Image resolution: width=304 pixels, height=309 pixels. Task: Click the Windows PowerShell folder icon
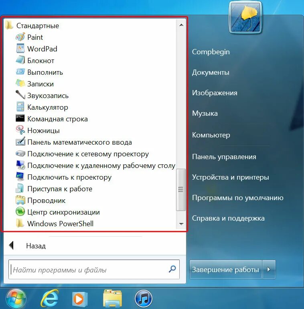[20, 223]
